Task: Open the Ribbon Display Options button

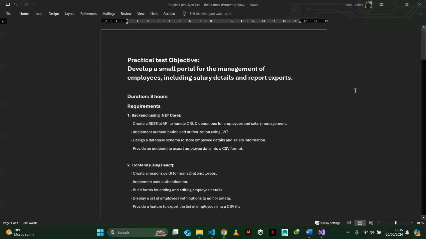Action: pos(381,4)
